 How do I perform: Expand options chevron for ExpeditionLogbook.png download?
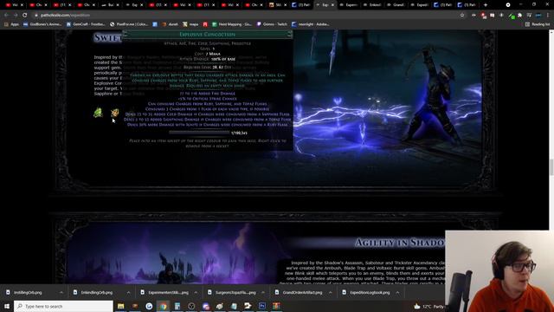click(x=397, y=293)
